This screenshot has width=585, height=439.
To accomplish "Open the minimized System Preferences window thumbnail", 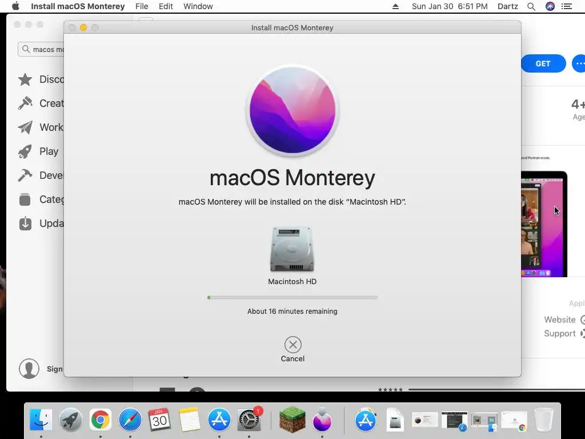I will tap(424, 420).
